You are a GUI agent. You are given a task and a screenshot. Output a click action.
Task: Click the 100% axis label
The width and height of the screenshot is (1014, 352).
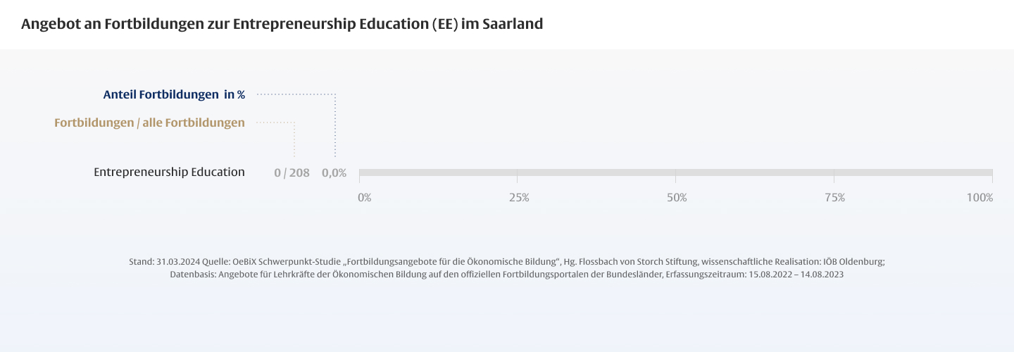click(x=979, y=198)
